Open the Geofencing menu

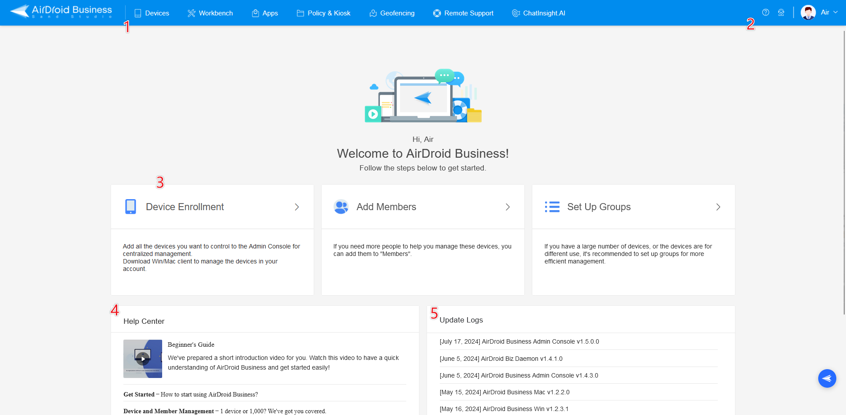(392, 13)
